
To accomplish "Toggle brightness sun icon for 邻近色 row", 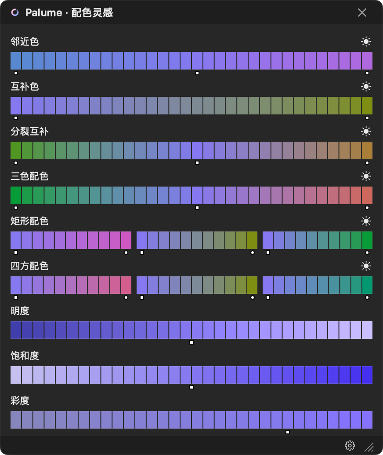I will click(x=366, y=41).
